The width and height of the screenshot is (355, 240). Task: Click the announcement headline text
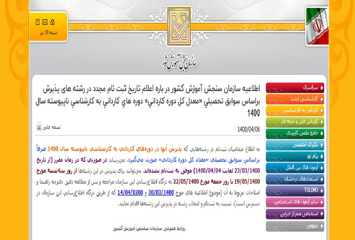(x=147, y=101)
